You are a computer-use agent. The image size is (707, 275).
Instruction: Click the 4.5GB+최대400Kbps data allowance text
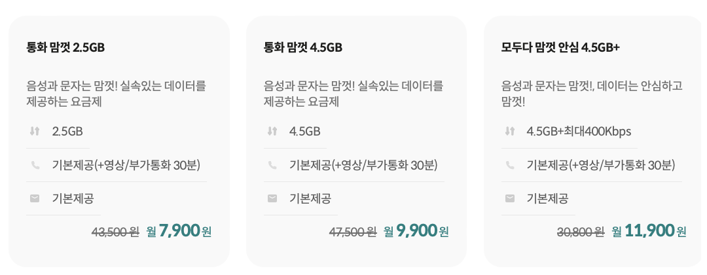tap(579, 132)
